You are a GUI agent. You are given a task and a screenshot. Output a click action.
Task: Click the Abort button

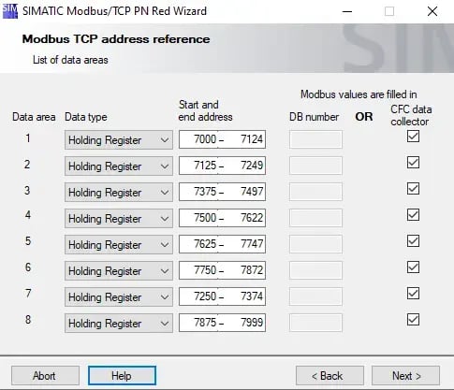45,376
